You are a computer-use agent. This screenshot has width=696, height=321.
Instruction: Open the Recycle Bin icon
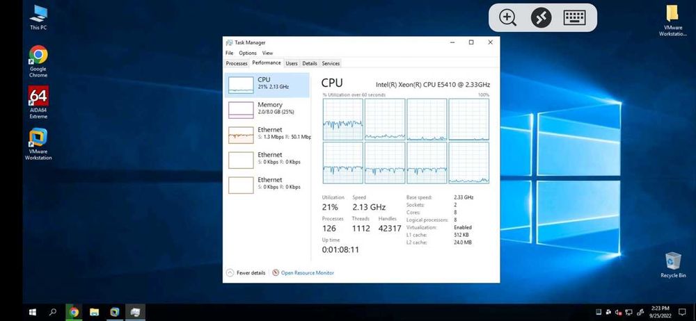click(673, 265)
